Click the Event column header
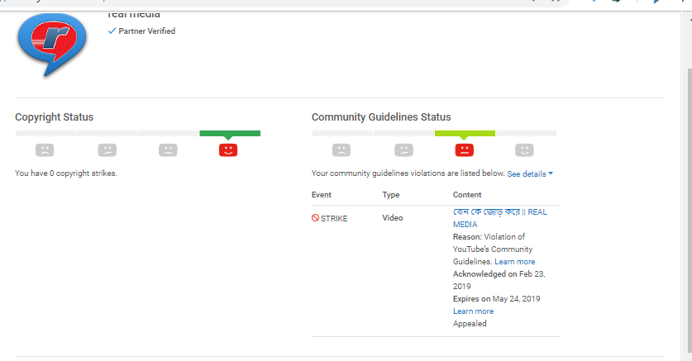 322,195
